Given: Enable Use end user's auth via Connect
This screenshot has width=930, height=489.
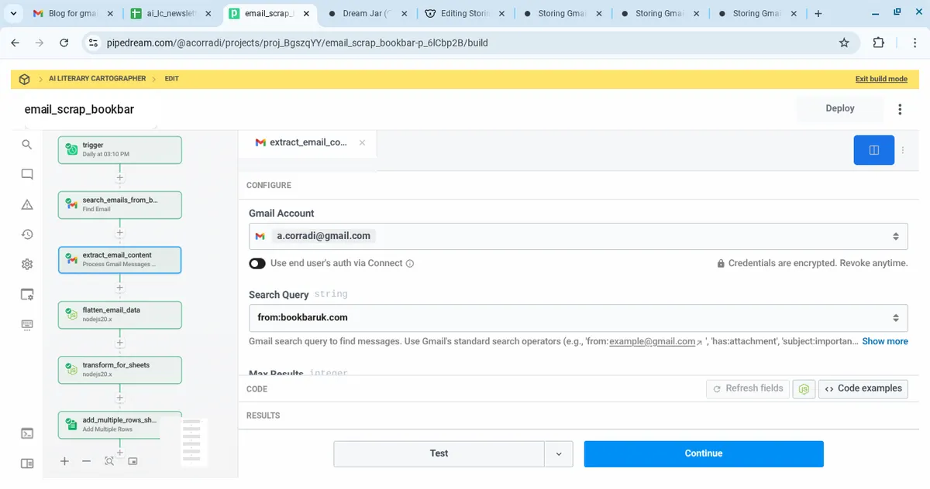Looking at the screenshot, I should [257, 263].
